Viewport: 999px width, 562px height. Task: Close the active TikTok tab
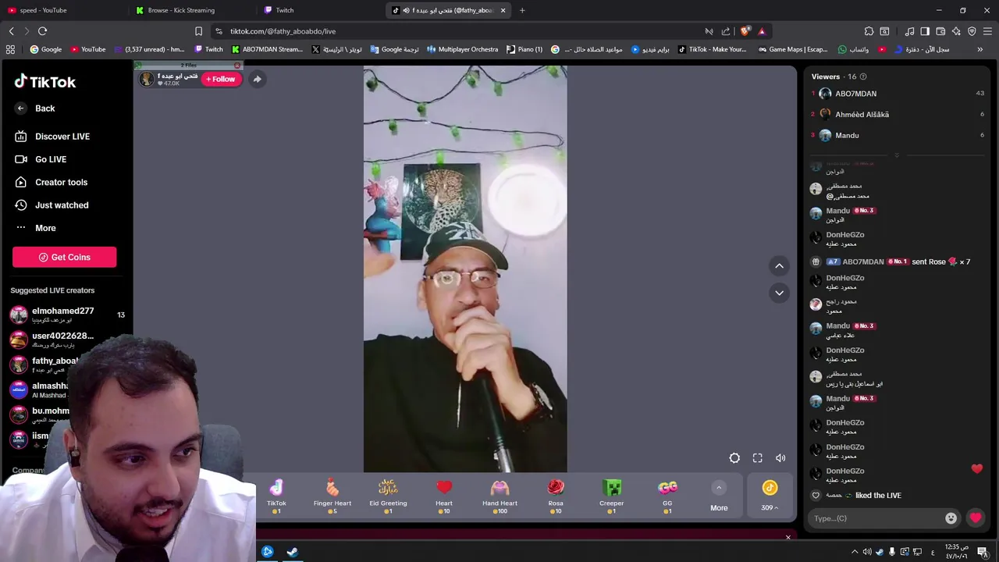click(503, 10)
